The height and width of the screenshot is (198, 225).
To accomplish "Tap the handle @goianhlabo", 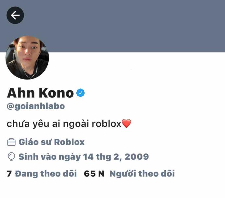I will [x=36, y=106].
